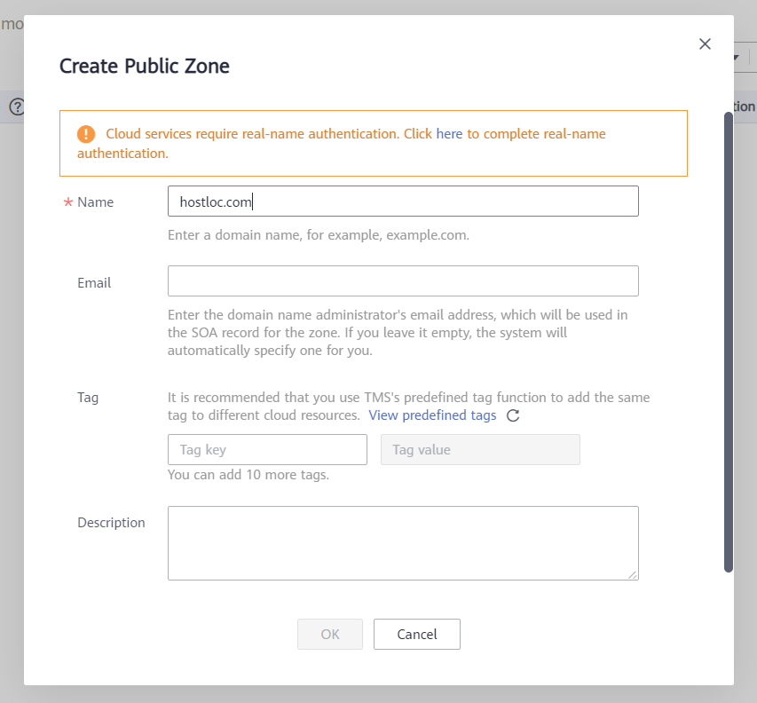Click into the Email input field
Screen dimensions: 757x703
403,281
